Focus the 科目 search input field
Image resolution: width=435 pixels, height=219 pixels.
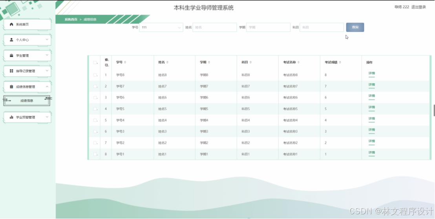[322, 27]
